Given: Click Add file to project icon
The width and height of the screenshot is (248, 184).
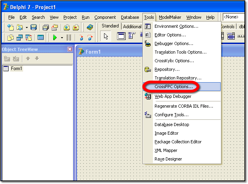Looking at the screenshot, I should [67, 27].
